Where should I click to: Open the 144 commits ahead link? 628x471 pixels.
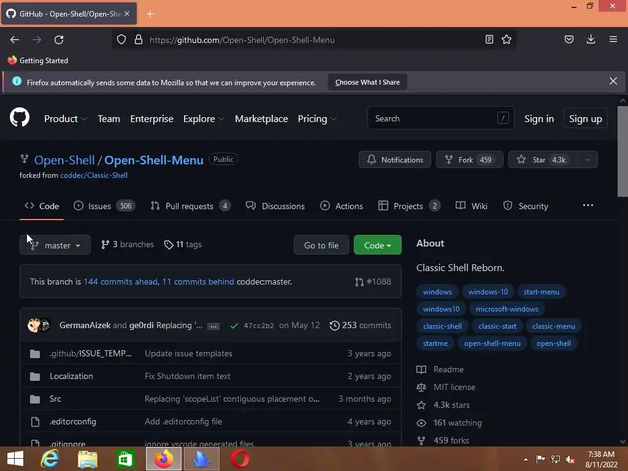(x=121, y=281)
